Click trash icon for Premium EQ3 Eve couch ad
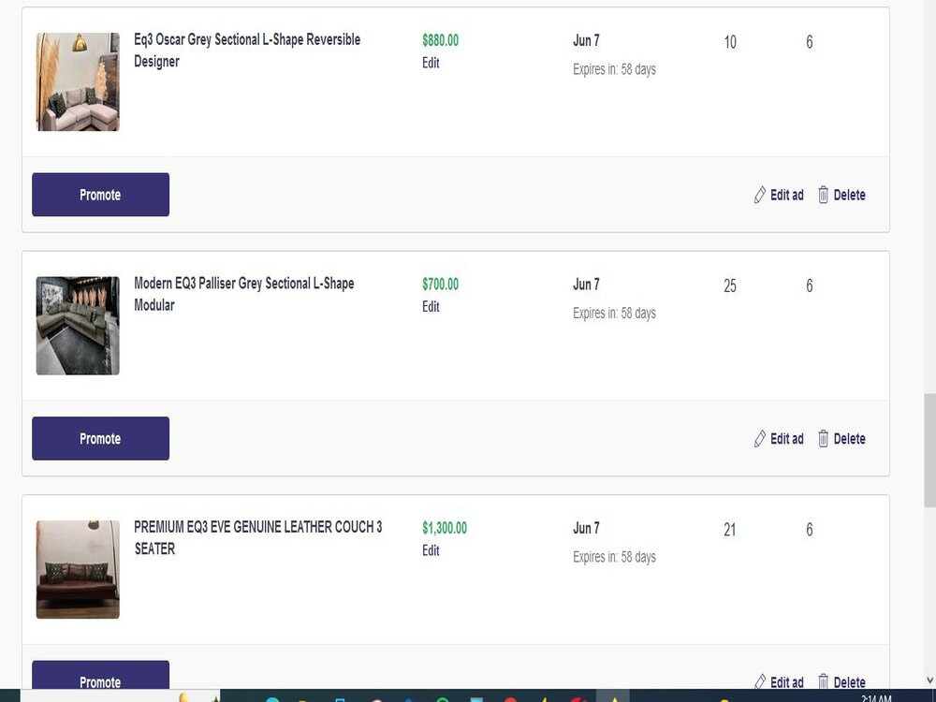 click(823, 681)
